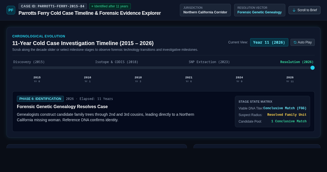Click the Identified after 11 years status badge
Image resolution: width=327 pixels, height=172 pixels.
tap(110, 6)
